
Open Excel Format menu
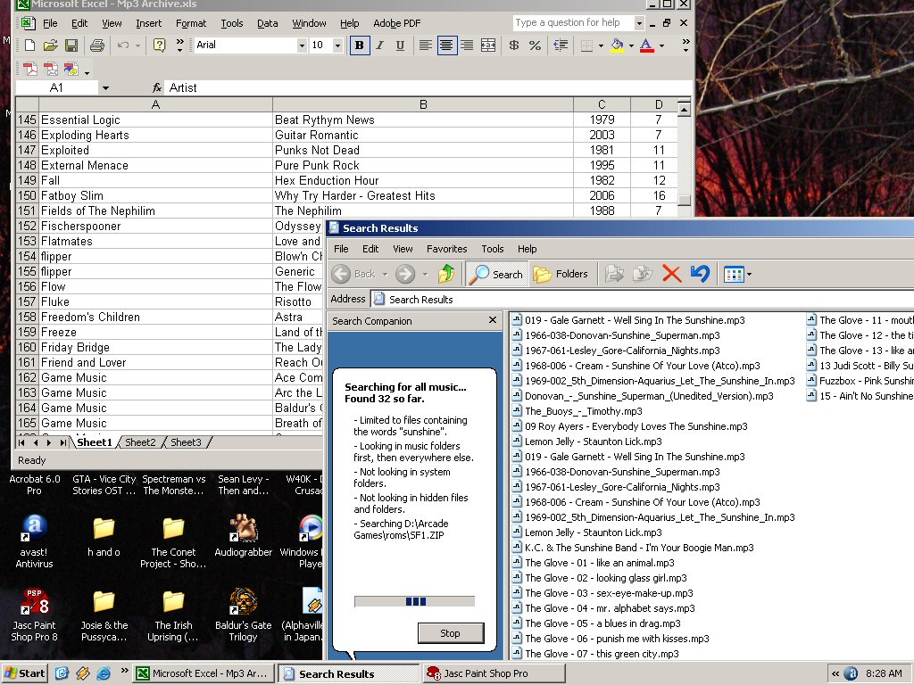click(x=191, y=23)
